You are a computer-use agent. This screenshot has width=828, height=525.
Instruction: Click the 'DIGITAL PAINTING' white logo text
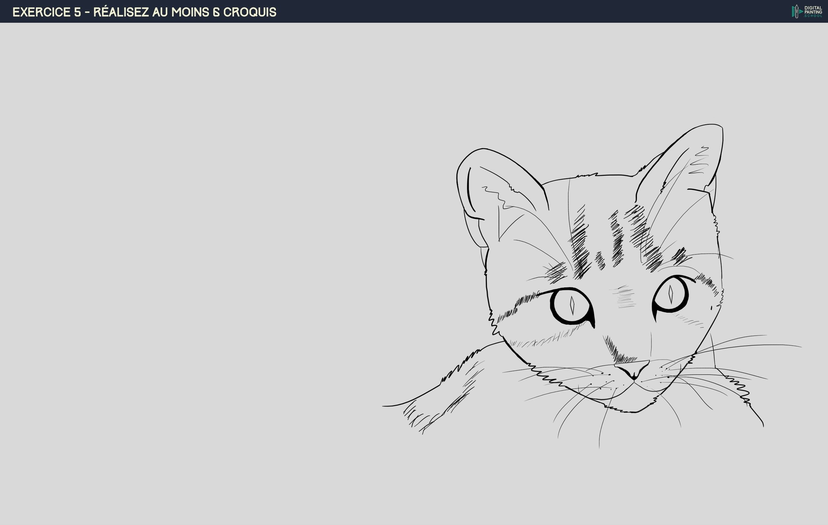(812, 10)
